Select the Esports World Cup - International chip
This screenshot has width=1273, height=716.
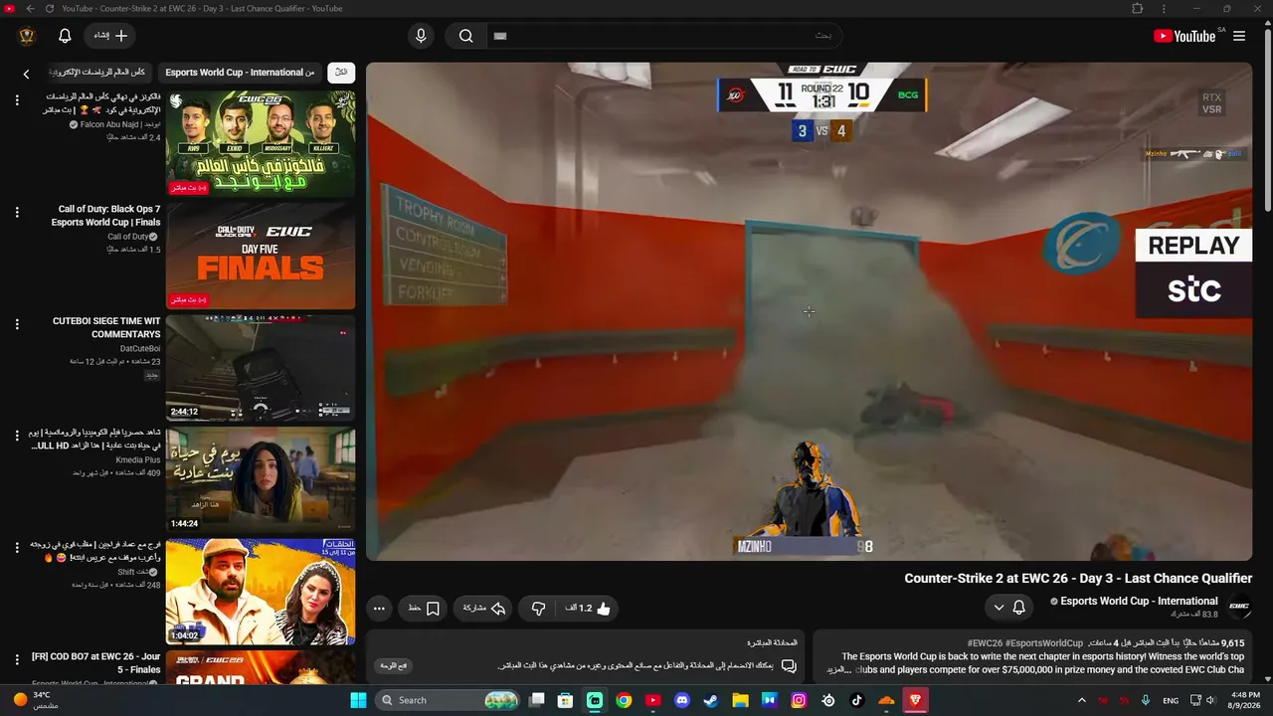coord(240,73)
